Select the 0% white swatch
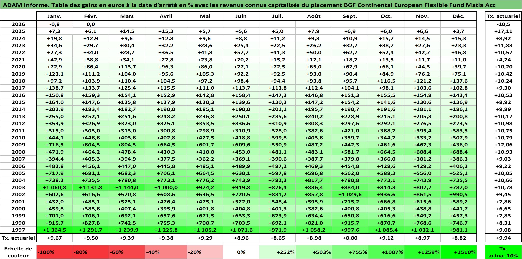Image resolution: width=522 pixels, height=259 pixels. pyautogui.click(x=241, y=252)
